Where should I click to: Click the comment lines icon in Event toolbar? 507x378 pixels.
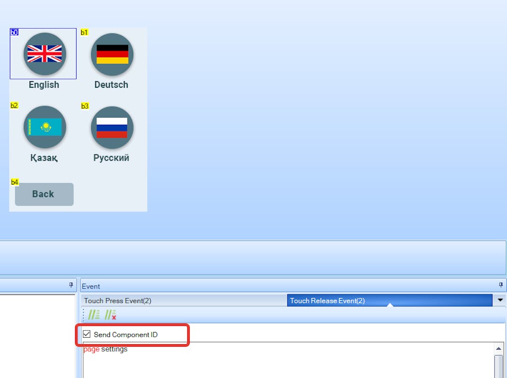tap(94, 315)
